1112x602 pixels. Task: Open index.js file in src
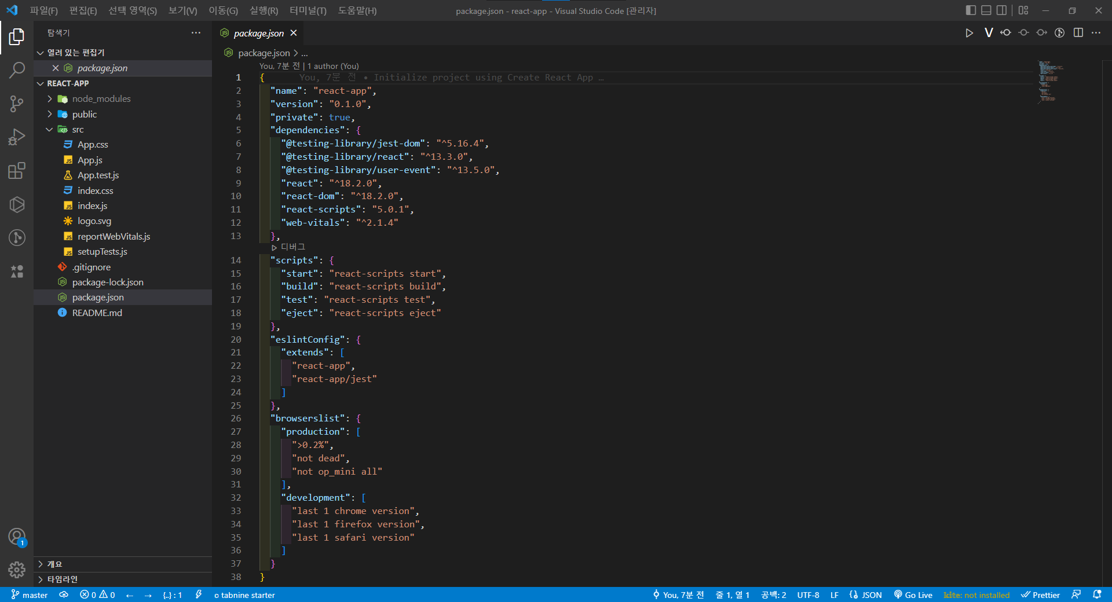coord(123,206)
